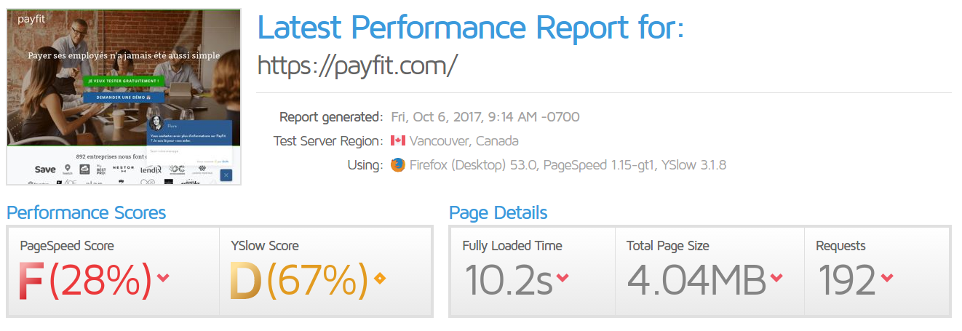
Task: Click the Save logo in the thumbnail
Action: click(x=45, y=170)
